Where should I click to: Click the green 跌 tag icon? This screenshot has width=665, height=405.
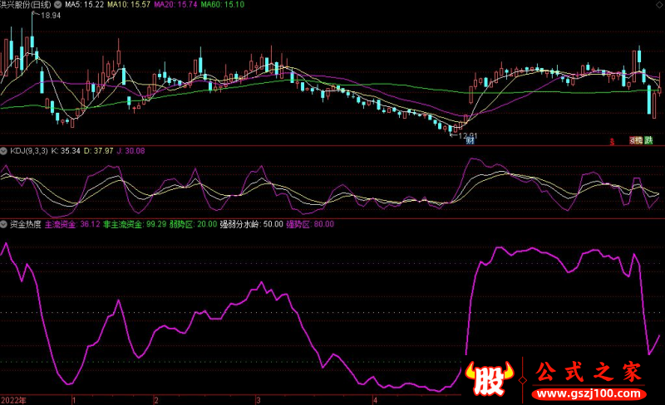click(x=649, y=141)
